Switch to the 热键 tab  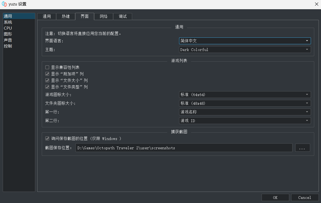pyautogui.click(x=66, y=17)
